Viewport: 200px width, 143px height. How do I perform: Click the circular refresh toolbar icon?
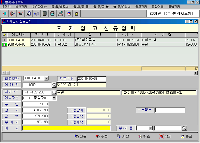(x=12, y=13)
